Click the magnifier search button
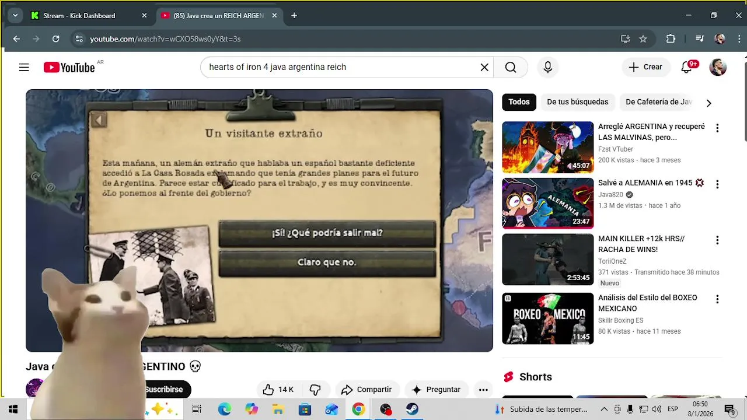Viewport: 747px width, 420px height. pyautogui.click(x=511, y=67)
